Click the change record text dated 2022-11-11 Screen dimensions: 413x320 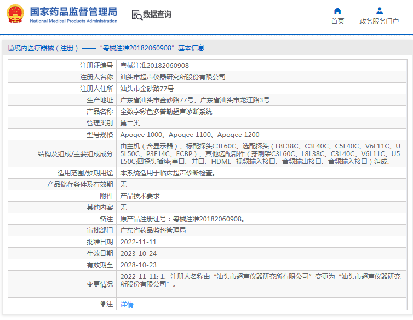[x=260, y=280]
